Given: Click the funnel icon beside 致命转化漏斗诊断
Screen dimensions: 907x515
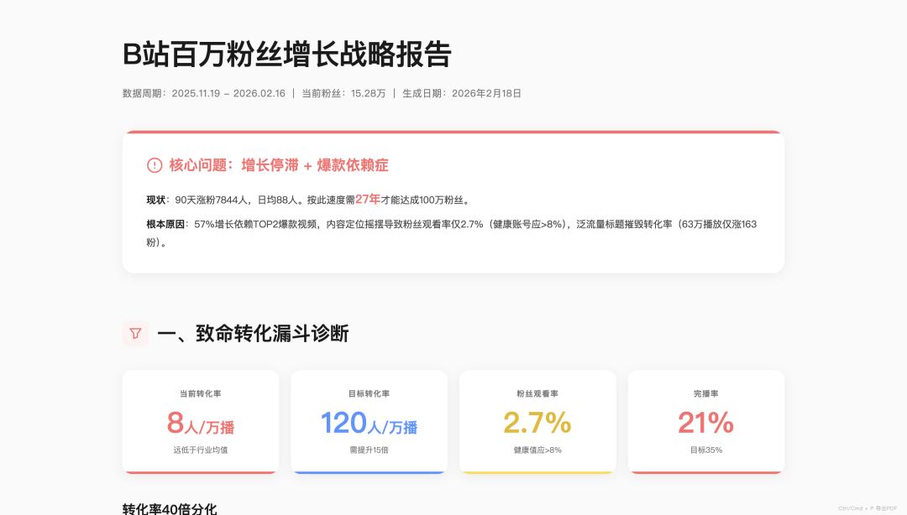Looking at the screenshot, I should 135,334.
